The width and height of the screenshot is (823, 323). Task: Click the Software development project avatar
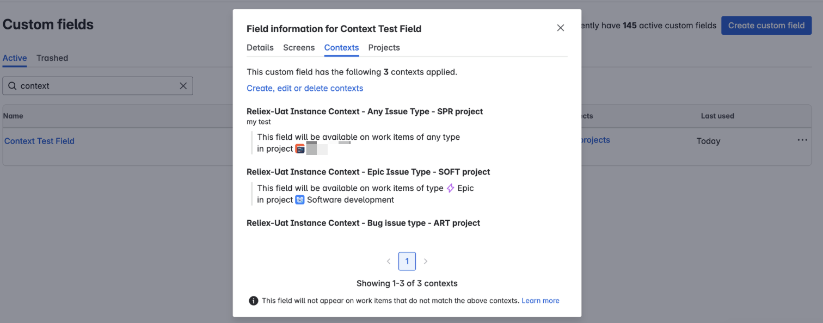(300, 200)
